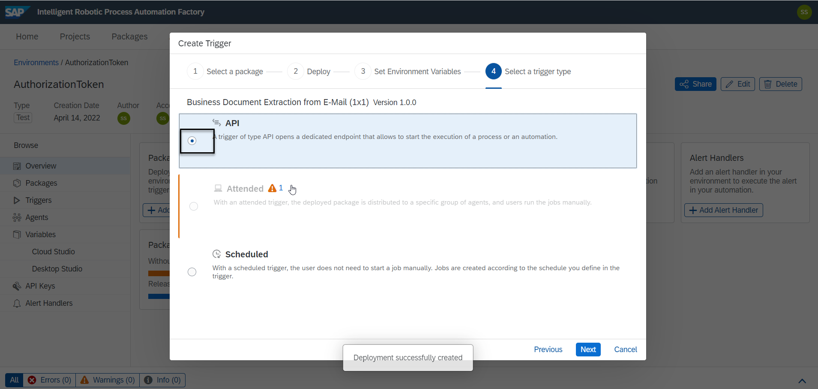
Task: Click the Overview icon in Browse sidebar
Action: tap(17, 166)
